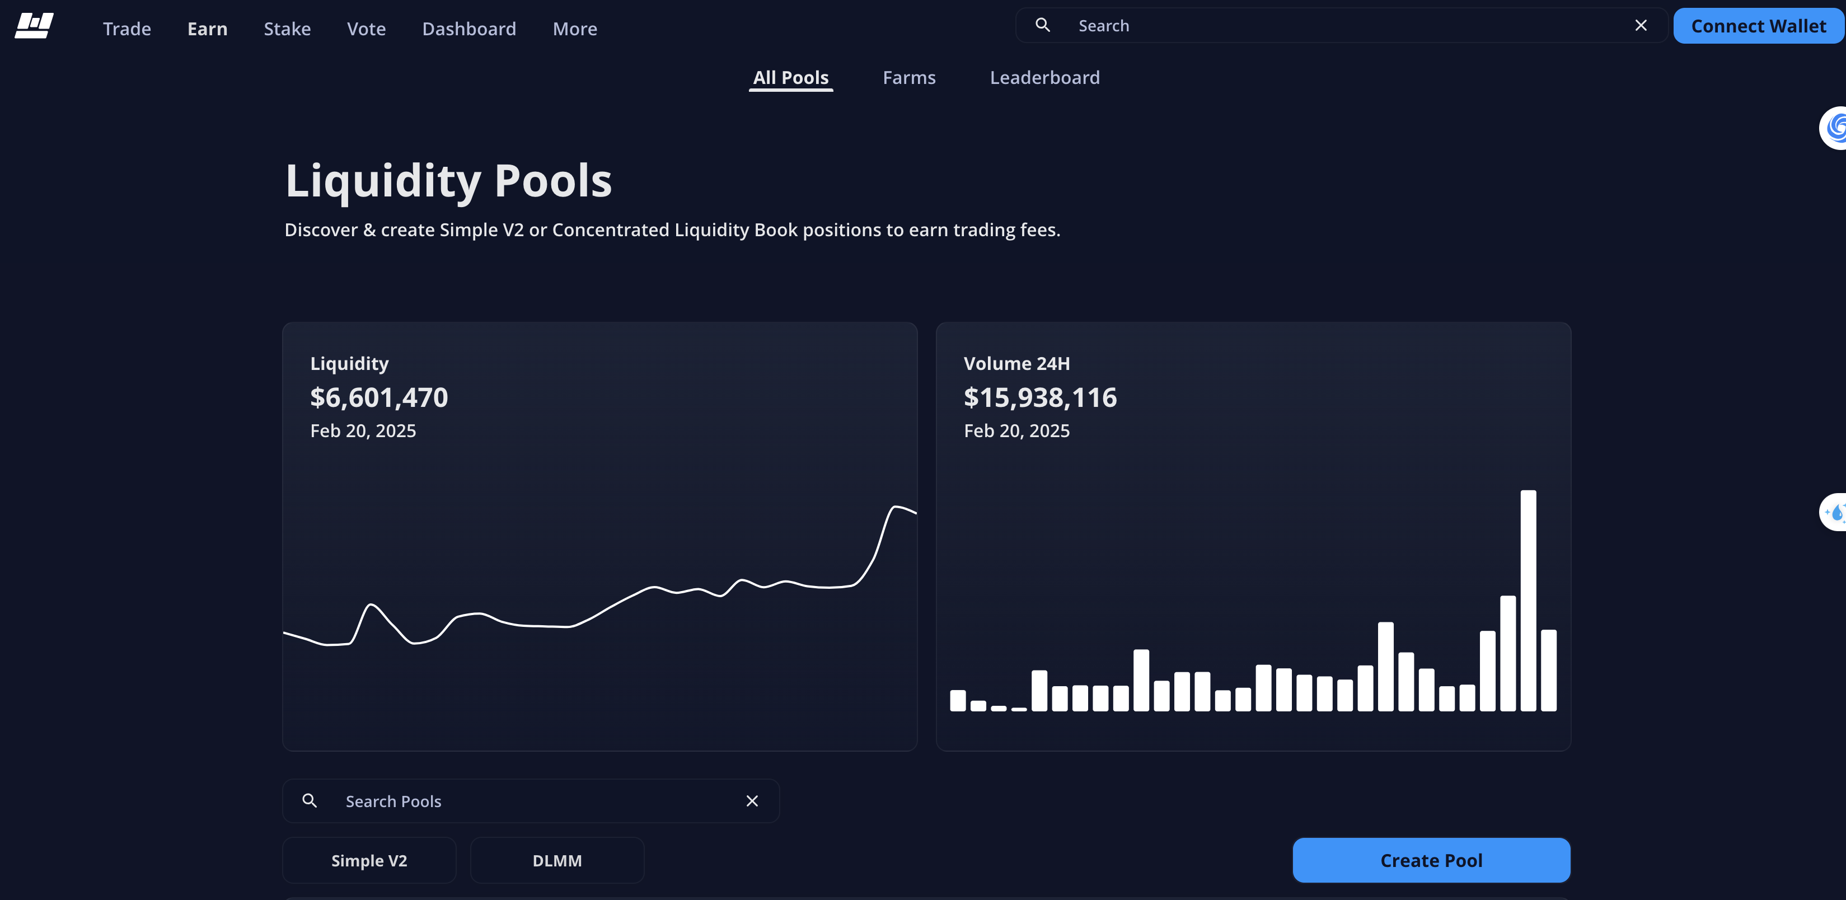The width and height of the screenshot is (1846, 900).
Task: Toggle the Simple V2 pool filter
Action: tap(369, 860)
